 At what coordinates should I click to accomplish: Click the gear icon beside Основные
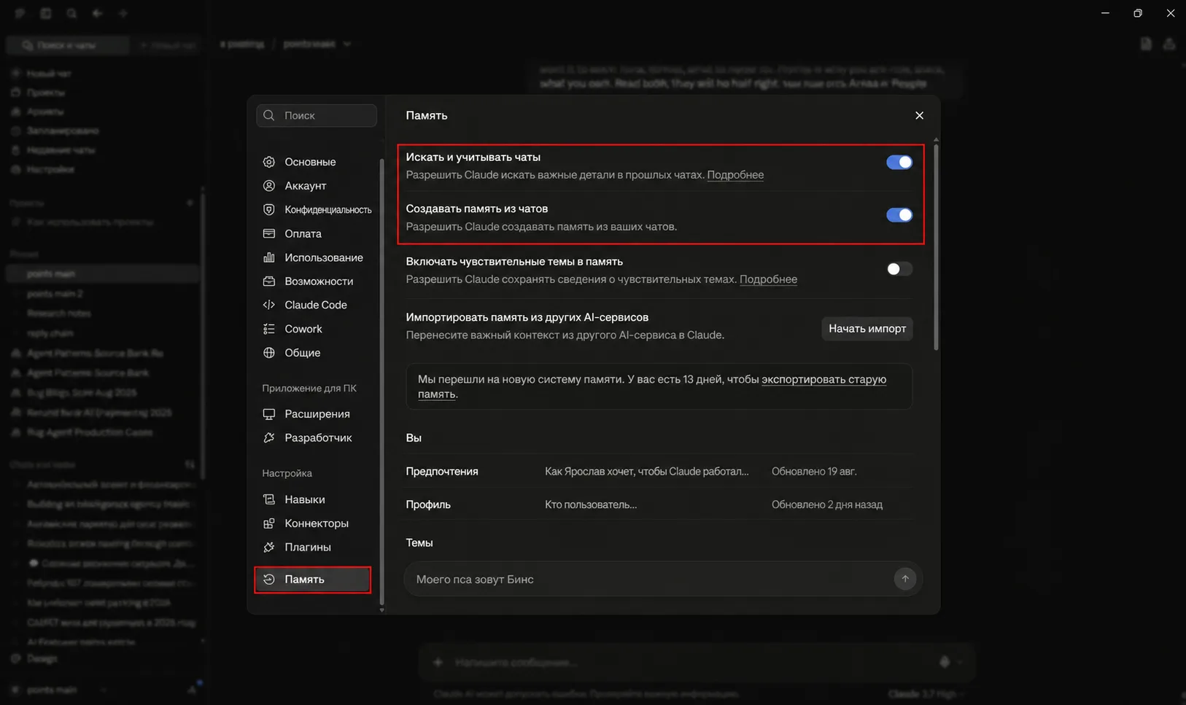[269, 162]
